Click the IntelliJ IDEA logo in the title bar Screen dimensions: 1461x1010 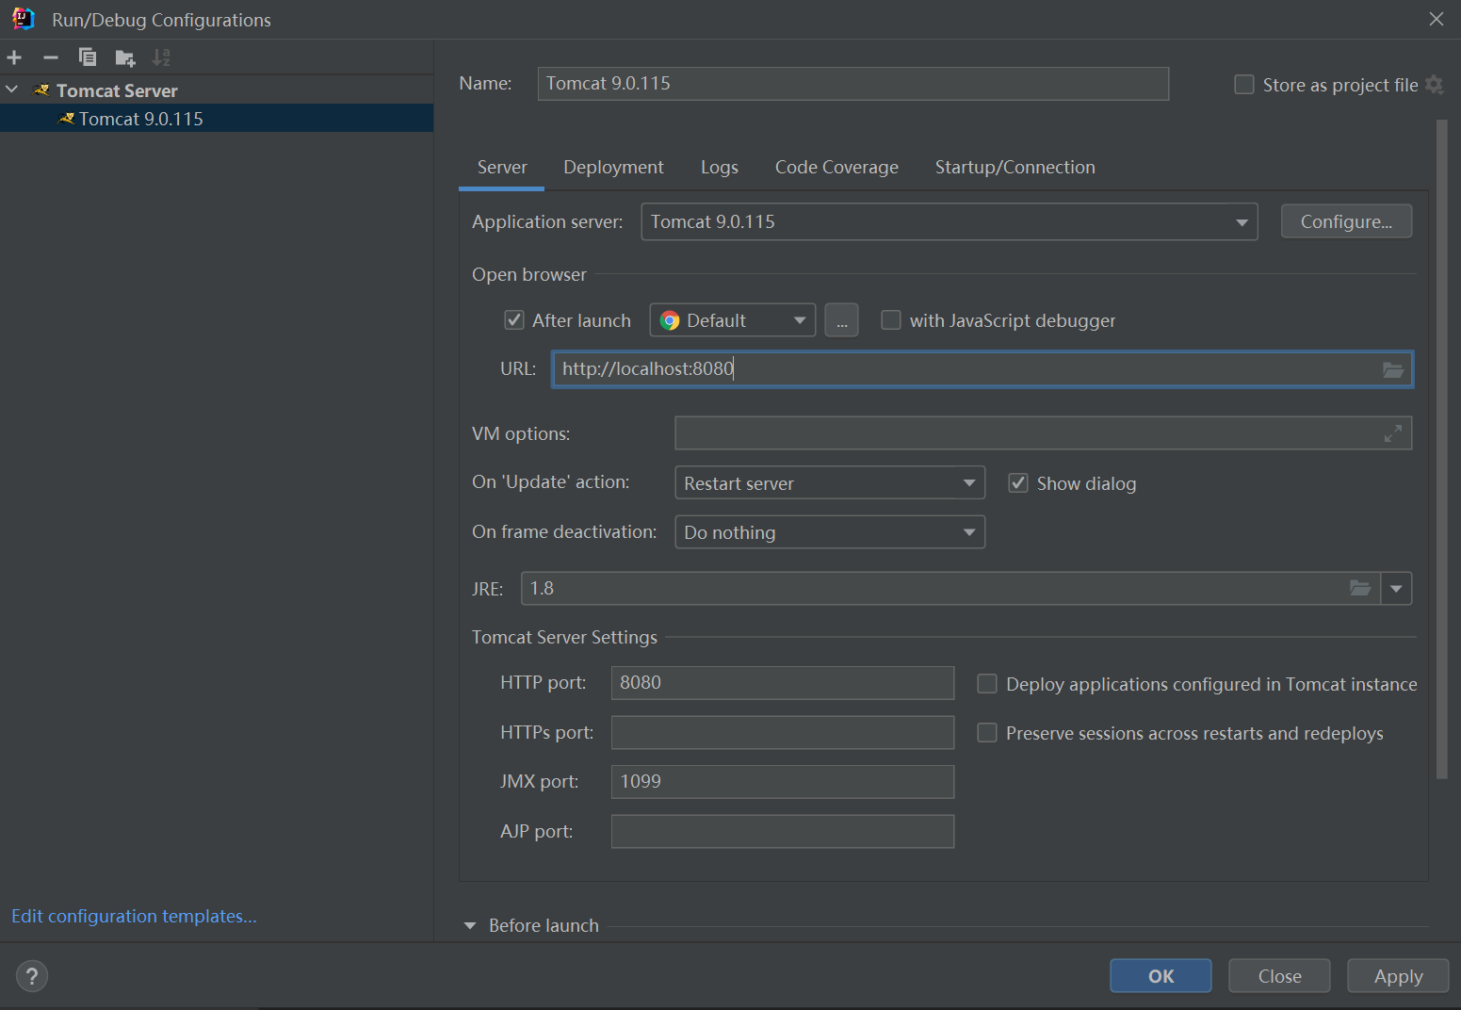24,19
